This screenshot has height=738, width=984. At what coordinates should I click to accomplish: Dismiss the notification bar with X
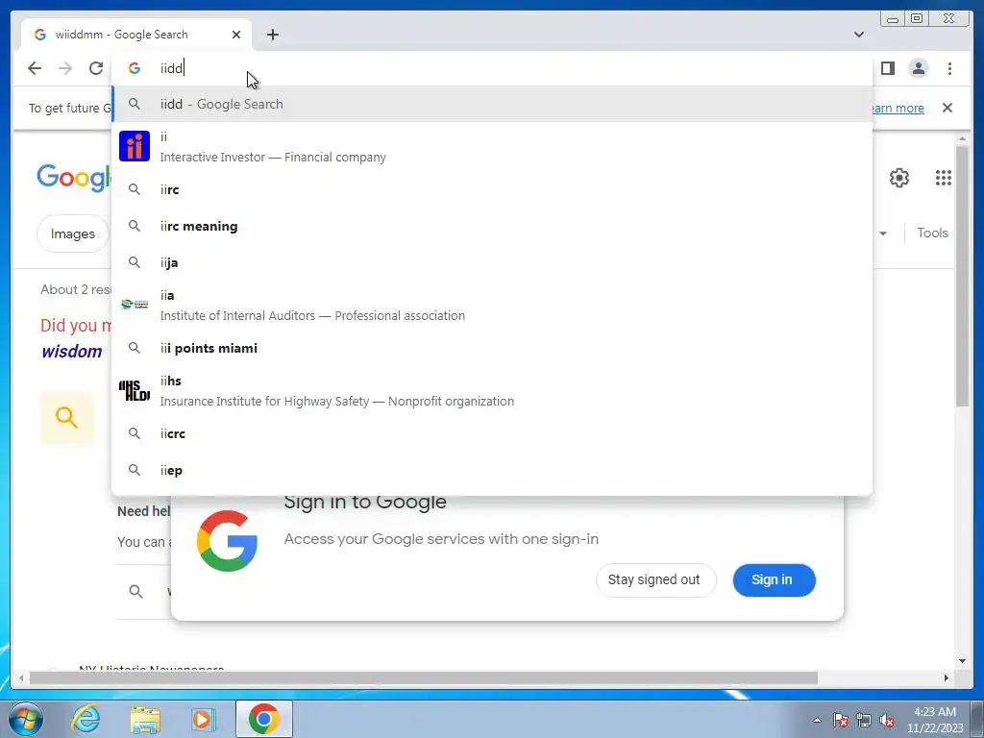click(947, 108)
